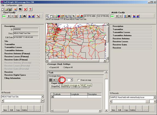
Task: Click the map's vertical scrollbar down arrow
Action: [107, 58]
